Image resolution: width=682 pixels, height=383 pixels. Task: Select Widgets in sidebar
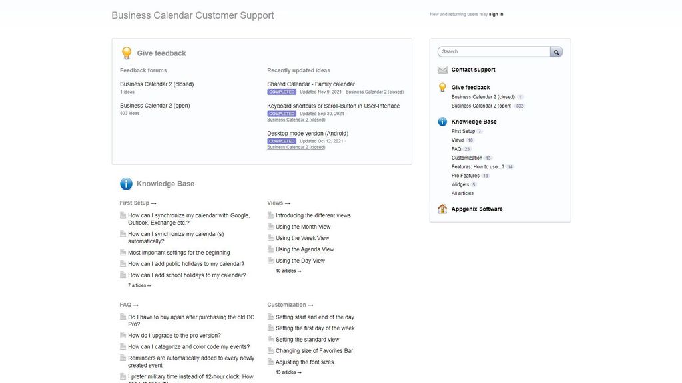[460, 185]
